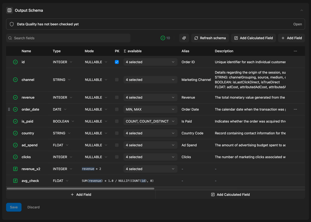The image size is (311, 222).
Task: Uncheck the PK checkbox for id
Action: click(x=117, y=62)
